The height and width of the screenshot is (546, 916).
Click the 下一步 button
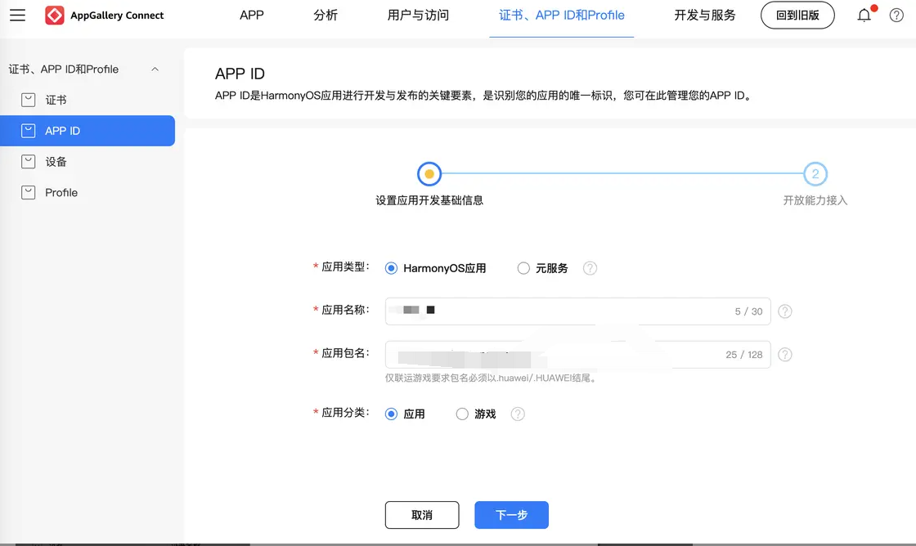(x=511, y=515)
